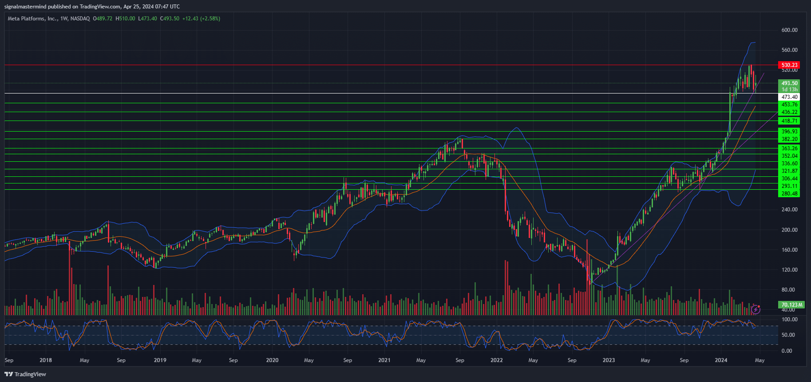Click the 2024 label on the time axis
This screenshot has height=382, width=811.
coord(721,360)
